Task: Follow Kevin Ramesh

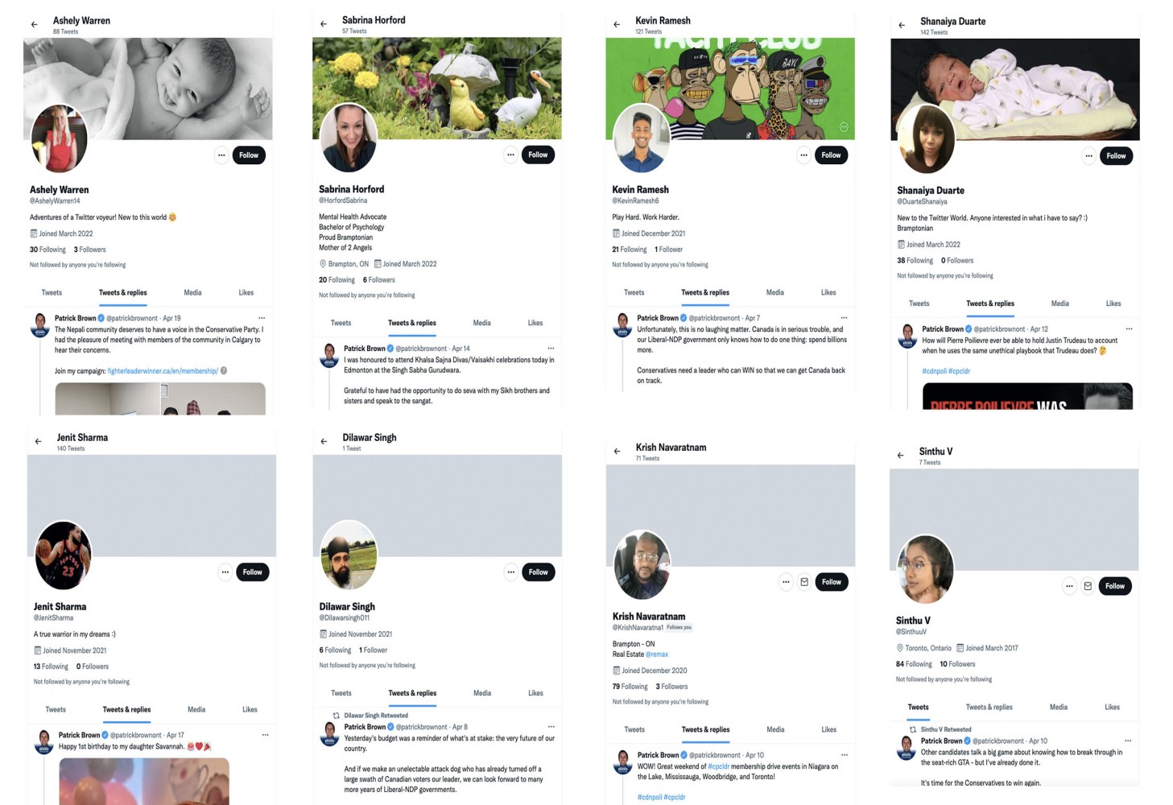Action: coord(831,155)
